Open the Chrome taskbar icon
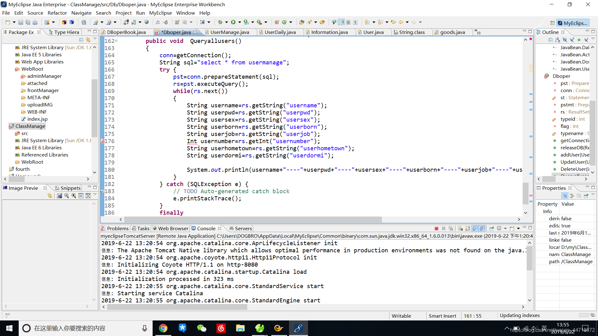 click(x=163, y=328)
